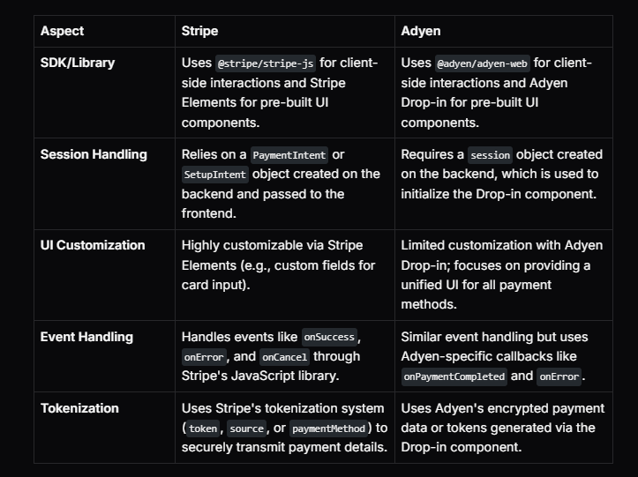Click the @adyen/adyen-web code label

coord(482,63)
